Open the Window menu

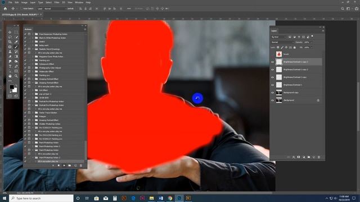click(79, 2)
